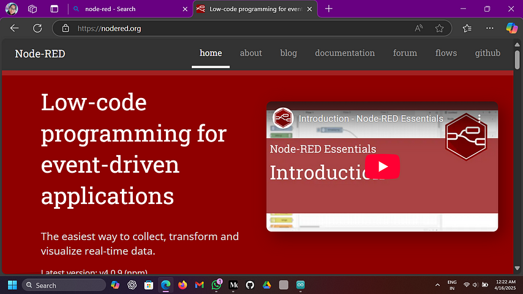Screen dimensions: 523x294
Task: Open the Edge profile avatar
Action: [x=12, y=9]
